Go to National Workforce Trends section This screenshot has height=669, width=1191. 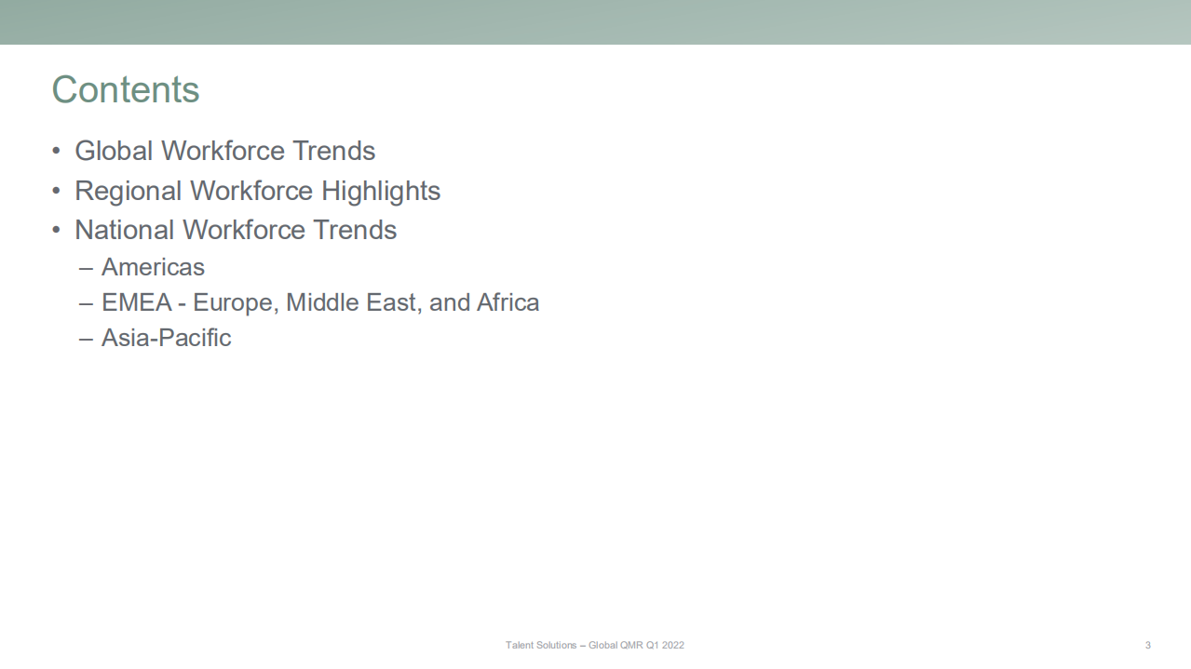click(236, 230)
